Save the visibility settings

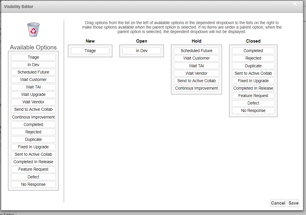[x=293, y=203]
